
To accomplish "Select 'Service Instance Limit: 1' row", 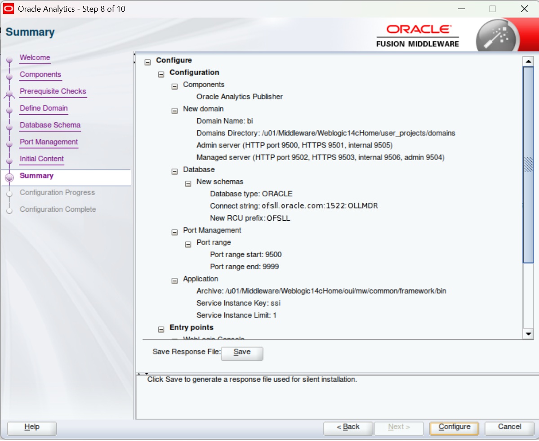I will 236,315.
